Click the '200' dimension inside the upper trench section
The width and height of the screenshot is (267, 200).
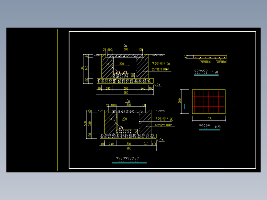click(121, 64)
